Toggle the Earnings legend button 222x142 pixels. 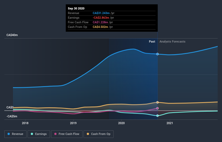(39, 134)
